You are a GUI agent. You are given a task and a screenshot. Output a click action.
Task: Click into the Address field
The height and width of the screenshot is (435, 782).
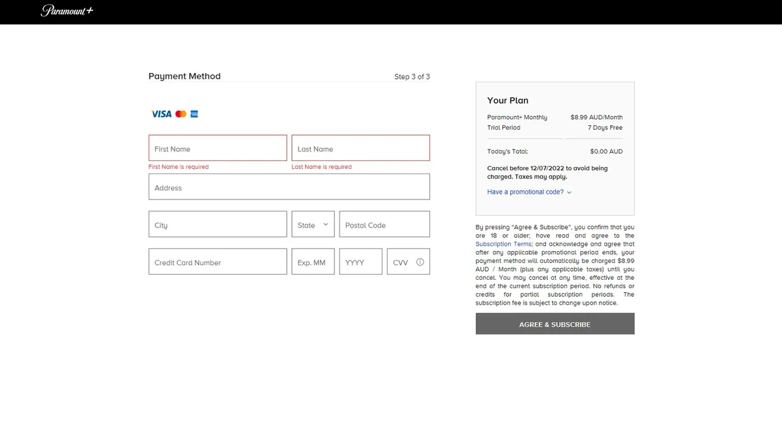point(289,187)
